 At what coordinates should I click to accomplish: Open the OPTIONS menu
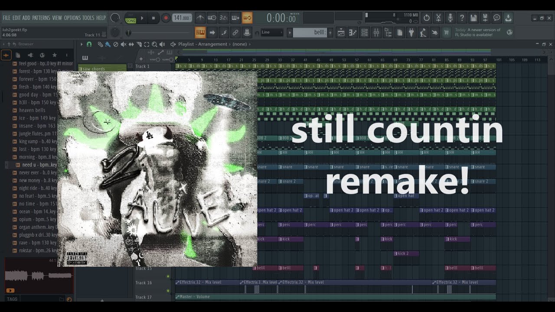[x=72, y=18]
